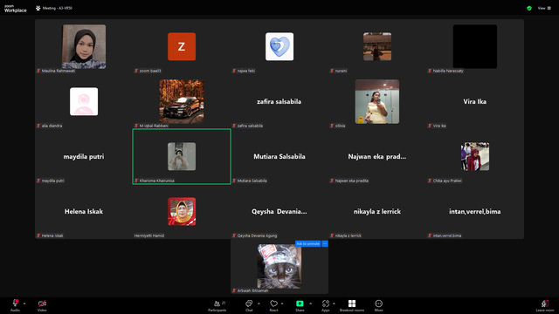Image resolution: width=559 pixels, height=314 pixels.
Task: Open the meeting info title A3-VR50
Action: coord(58,8)
